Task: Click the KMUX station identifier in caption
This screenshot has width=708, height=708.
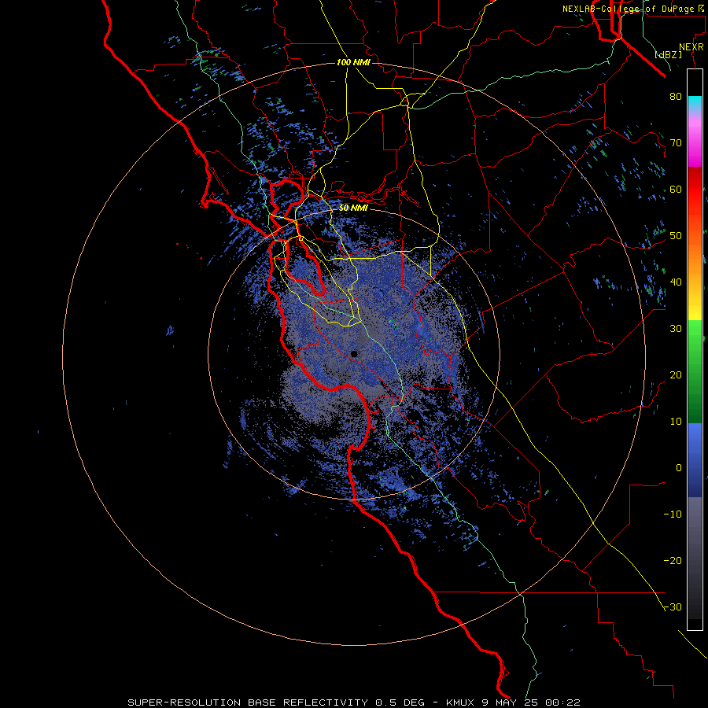Action: pyautogui.click(x=460, y=702)
